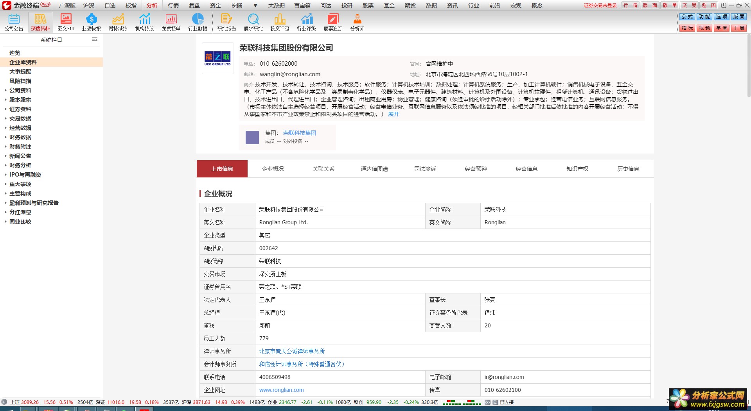This screenshot has width=751, height=411.
Task: Switch to the 司法涉诉 tab
Action: (x=425, y=169)
